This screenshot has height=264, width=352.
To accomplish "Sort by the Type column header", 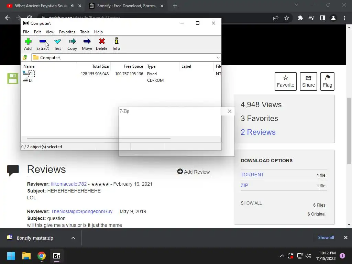I will 162,66.
